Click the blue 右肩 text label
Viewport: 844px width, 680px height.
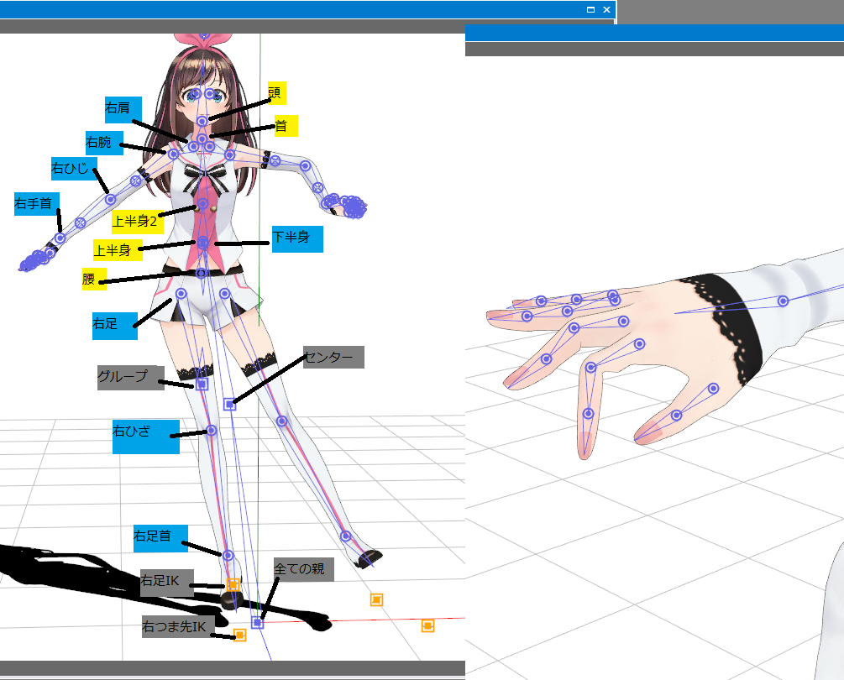pyautogui.click(x=123, y=109)
